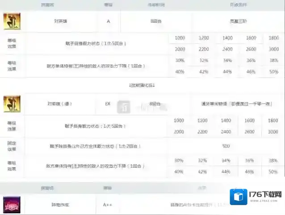The height and width of the screenshot is (215, 285).
Task: Select '1400' in the rank A skill table
Action: [227, 38]
